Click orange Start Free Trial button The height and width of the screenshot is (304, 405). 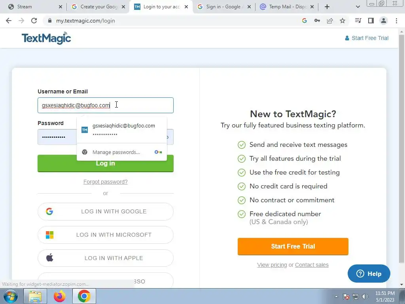point(293,246)
